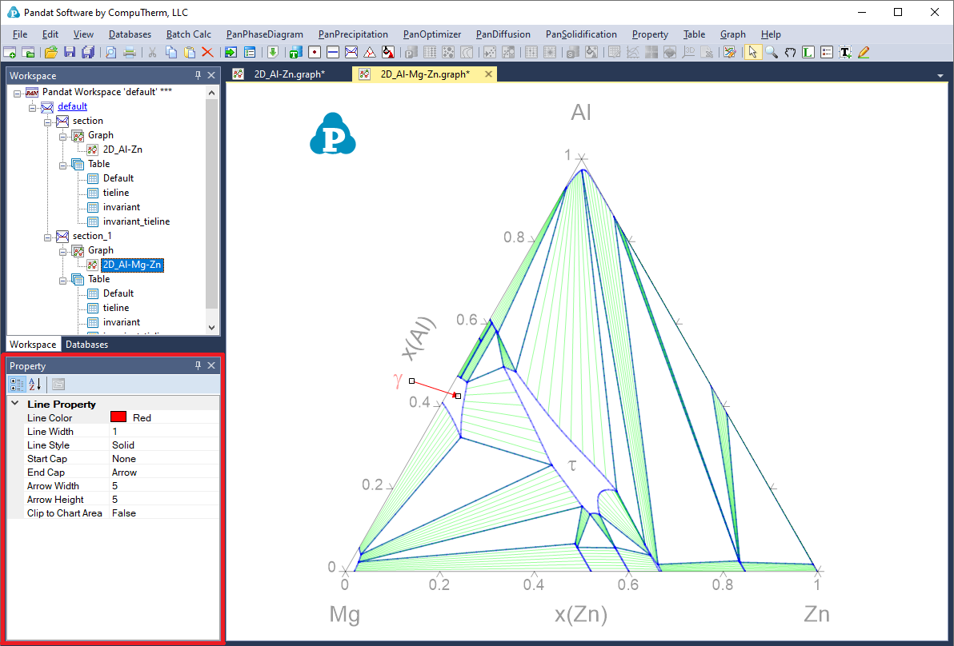Click the green L legend icon
The width and height of the screenshot is (954, 646).
coord(808,52)
